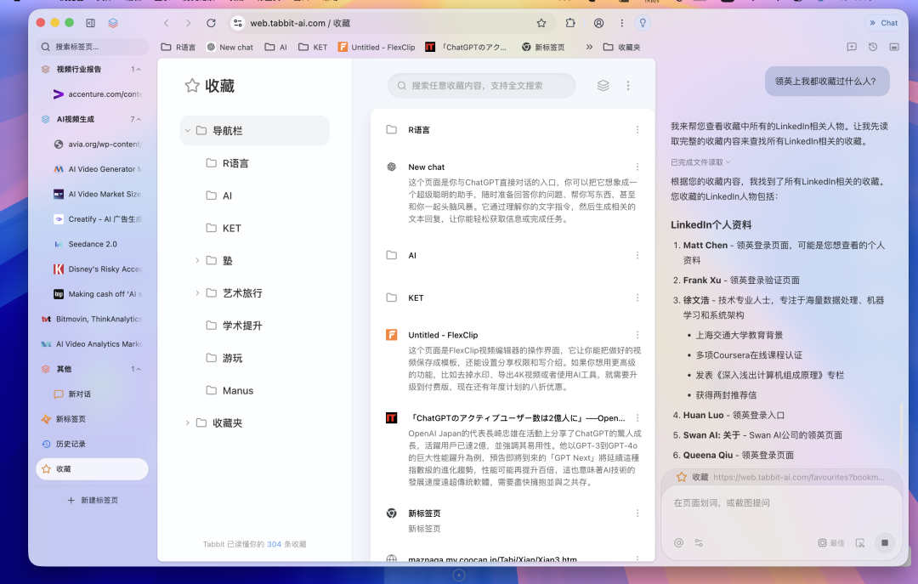Open New chat bookmark in bookmark bar
The image size is (918, 584).
[x=229, y=47]
